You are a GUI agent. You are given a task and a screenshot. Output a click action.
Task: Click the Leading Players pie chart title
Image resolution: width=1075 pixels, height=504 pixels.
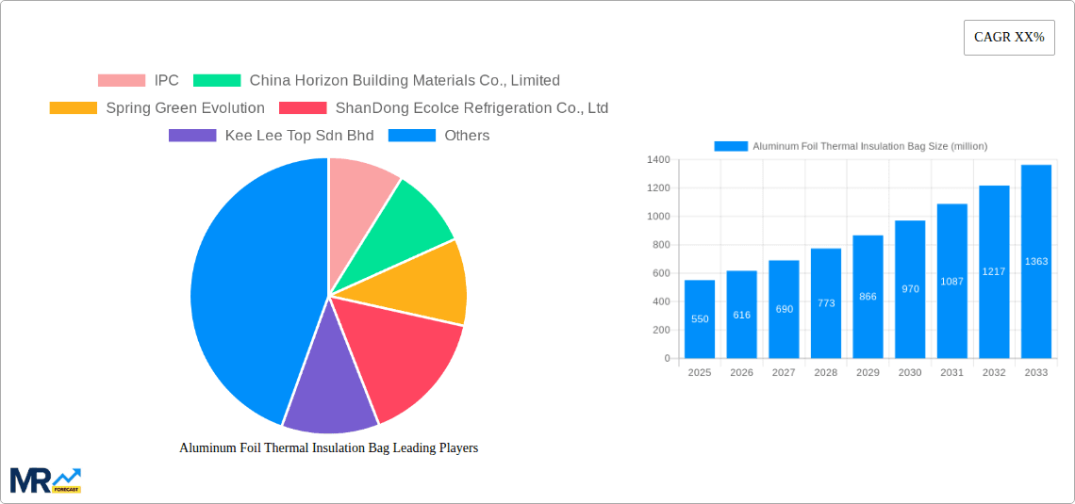328,448
